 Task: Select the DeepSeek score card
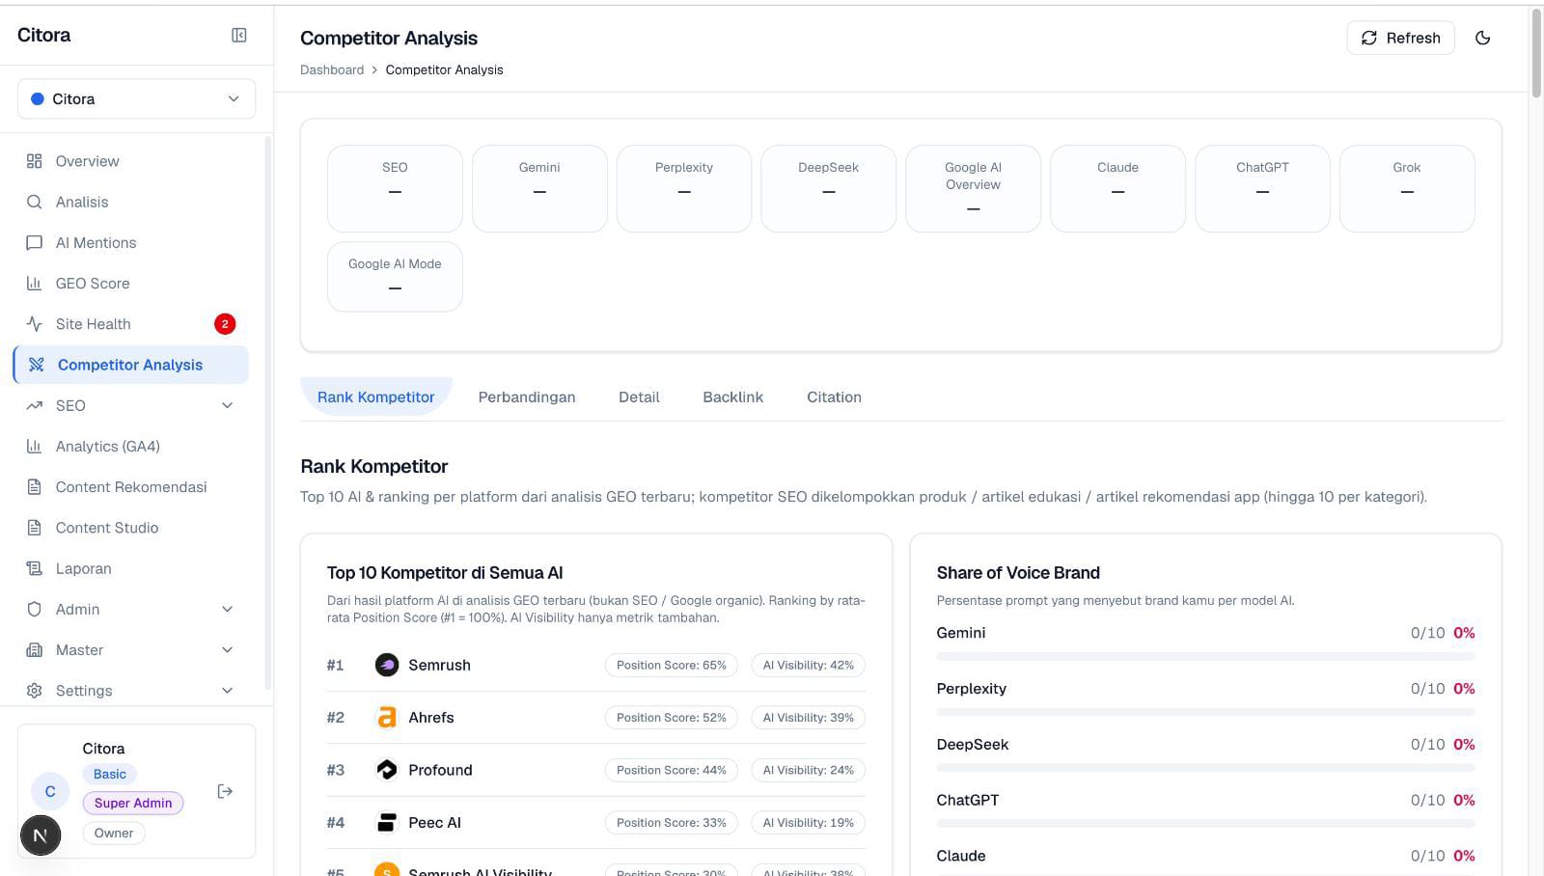[x=829, y=188]
